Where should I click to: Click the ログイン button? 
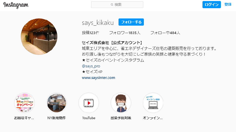click(x=211, y=5)
